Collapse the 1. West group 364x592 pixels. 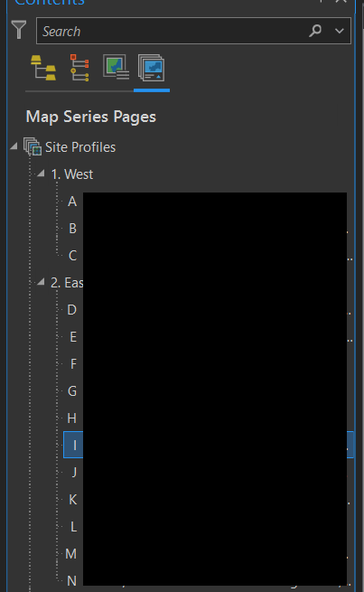point(41,174)
